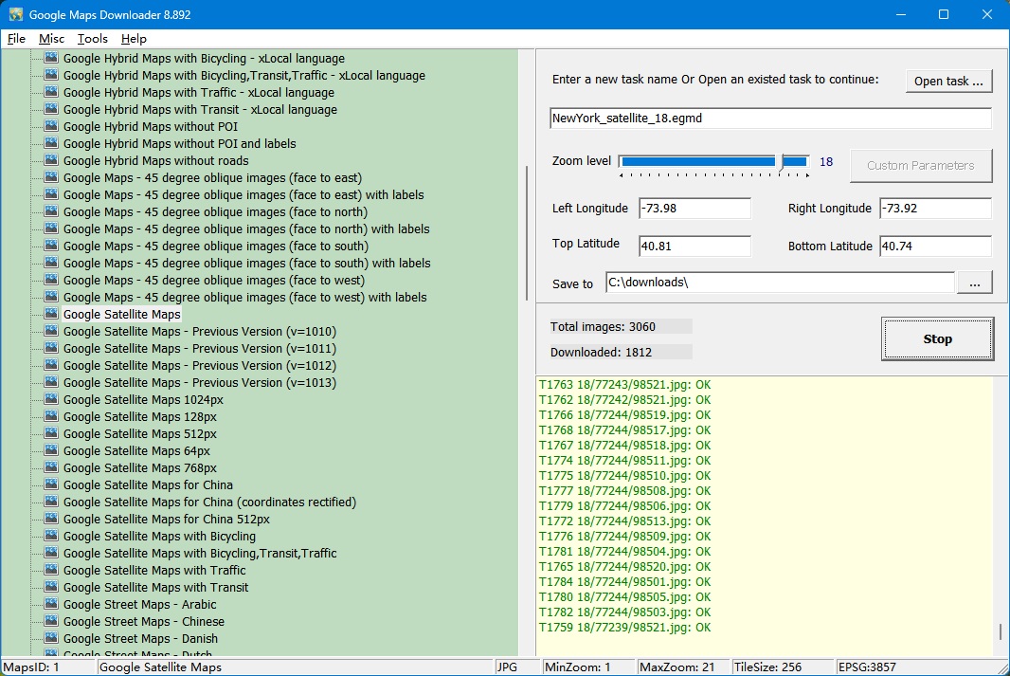Click the icon next to Previous Version (v=1010)
The height and width of the screenshot is (676, 1010).
51,331
